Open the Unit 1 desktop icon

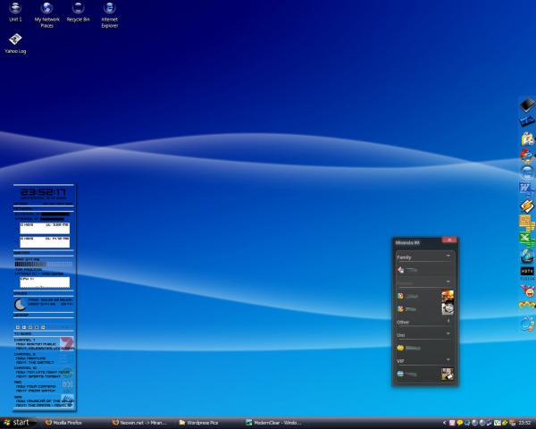tap(15, 12)
